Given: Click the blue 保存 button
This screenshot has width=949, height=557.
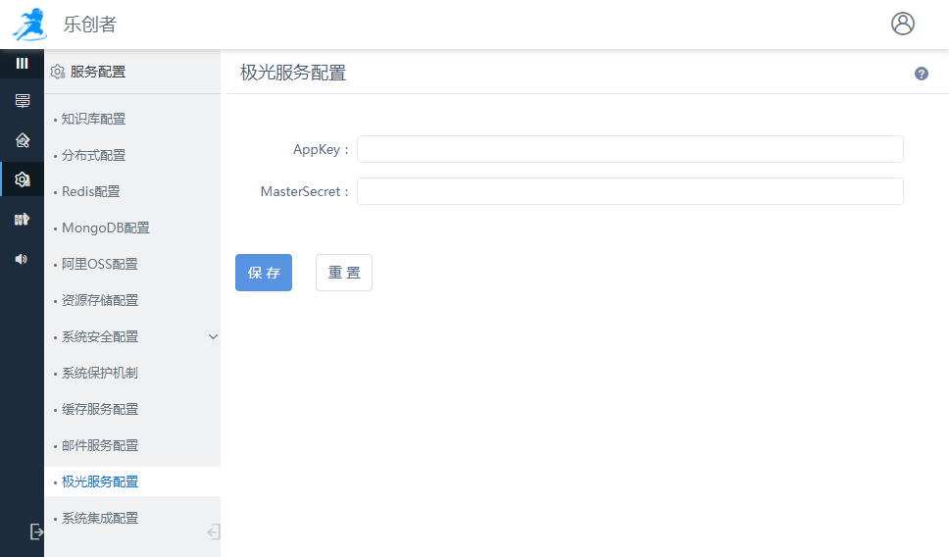Looking at the screenshot, I should click(264, 273).
